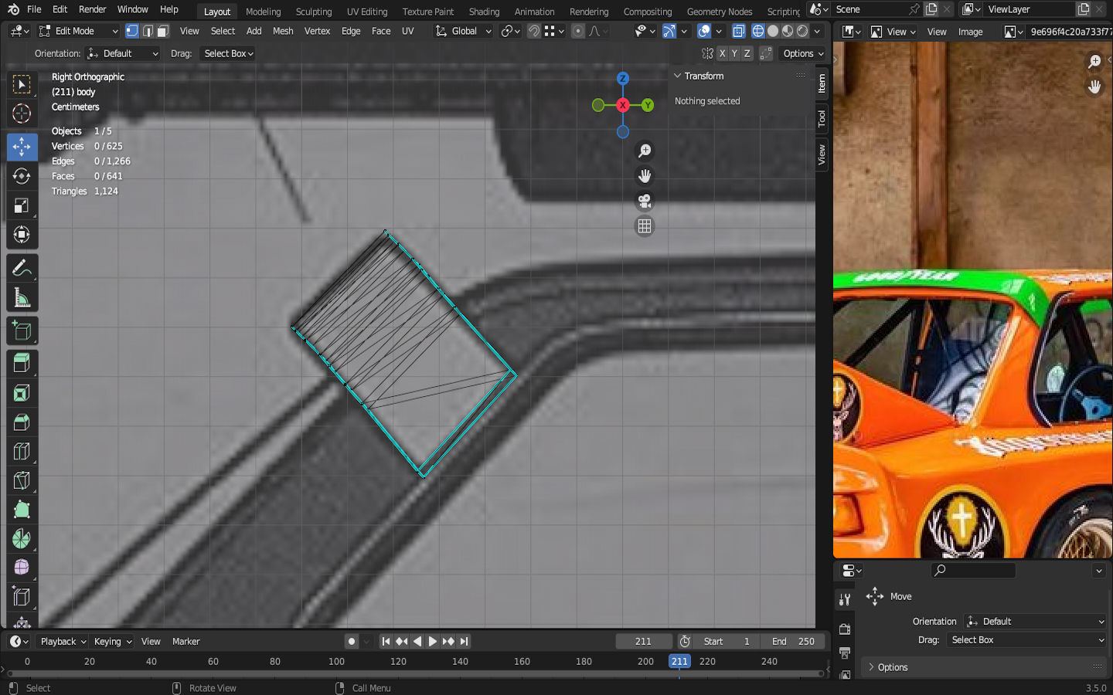Activate the Annotate pencil tool
1113x695 pixels.
(x=22, y=269)
